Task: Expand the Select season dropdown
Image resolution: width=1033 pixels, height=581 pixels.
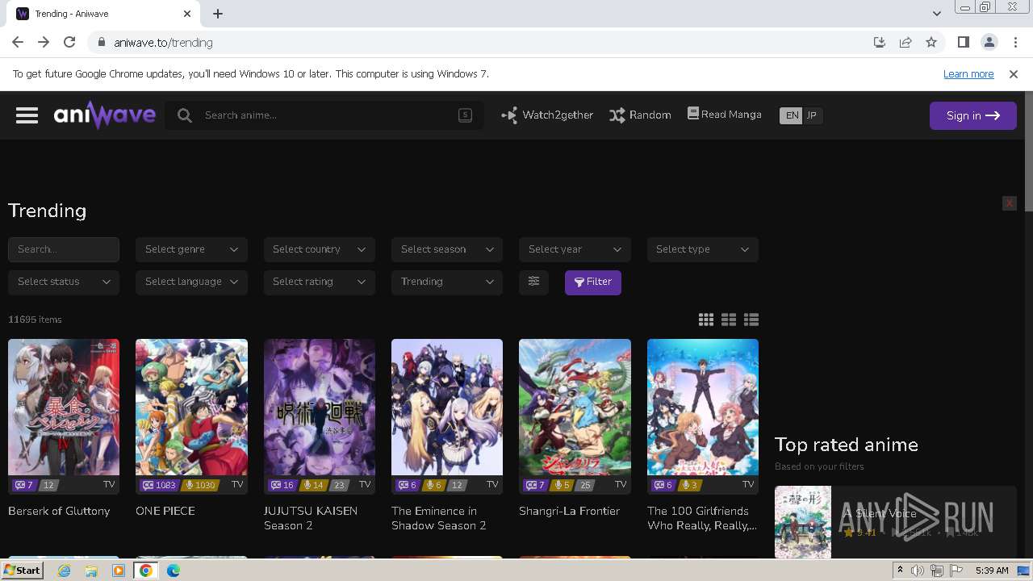Action: point(447,249)
